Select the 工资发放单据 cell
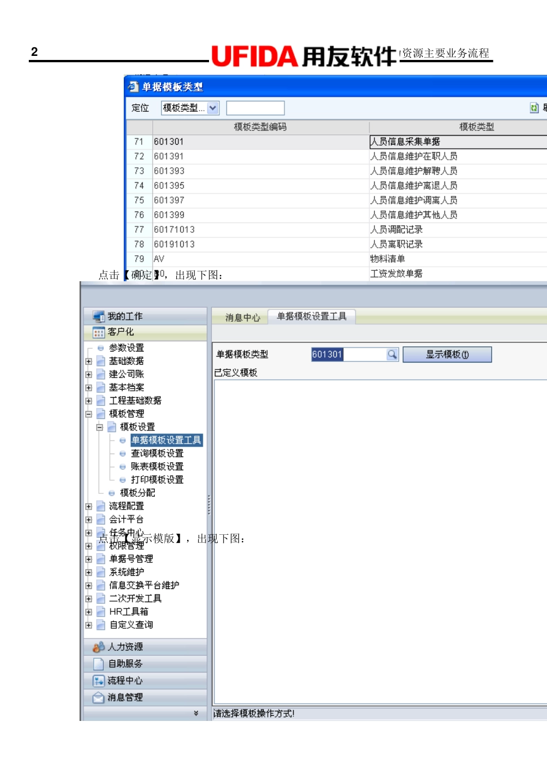The width and height of the screenshot is (547, 778). (458, 274)
